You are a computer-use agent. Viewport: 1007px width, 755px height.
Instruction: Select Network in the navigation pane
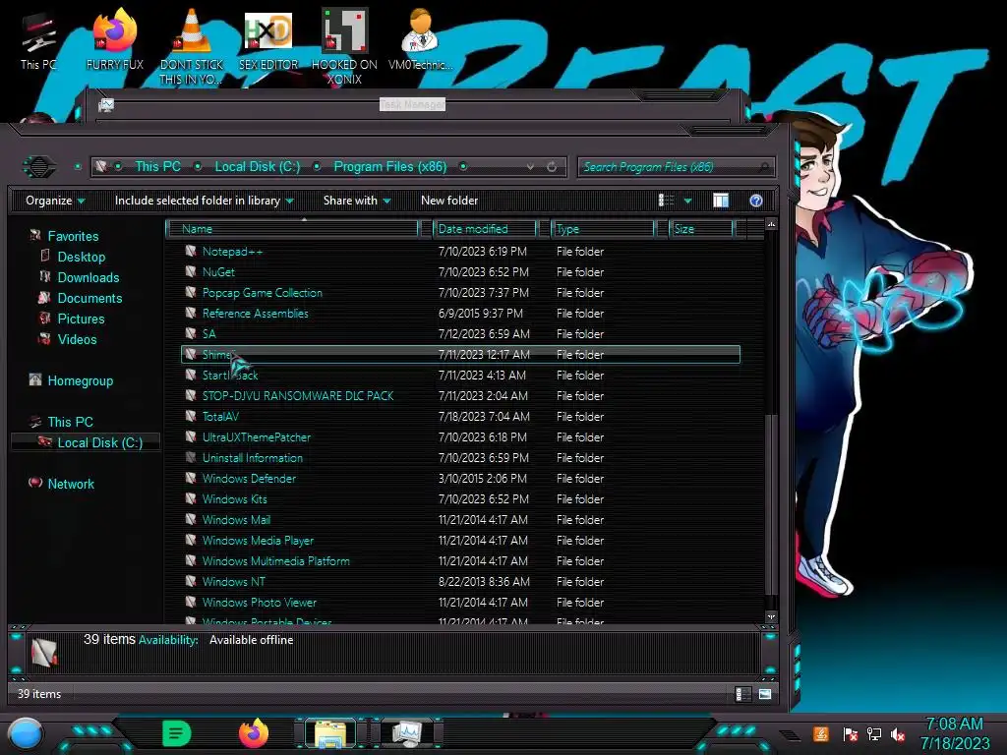[x=71, y=484]
